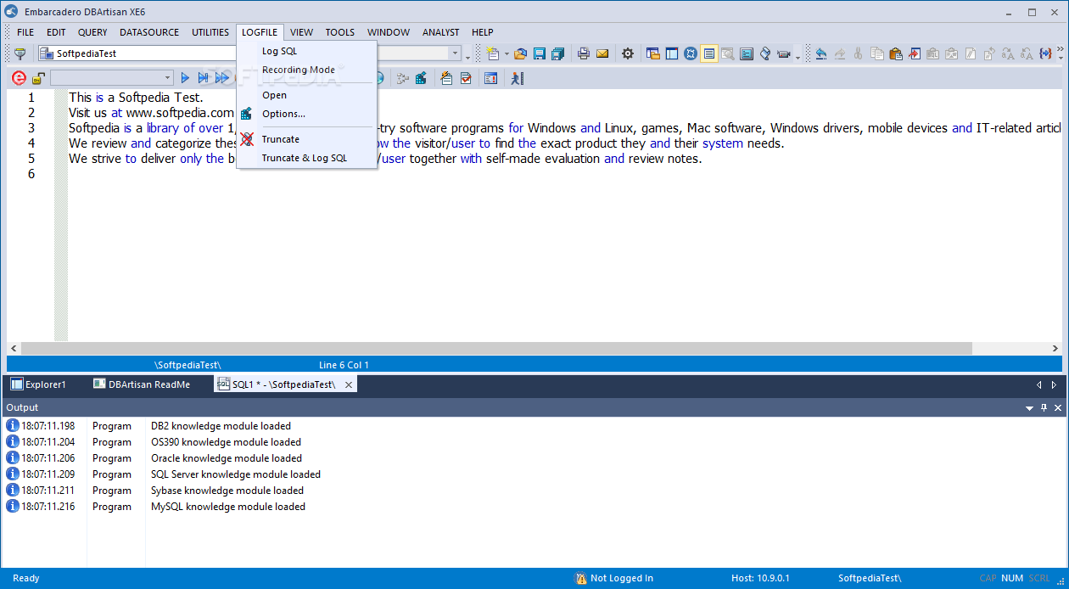Select 'Oracle knowledge module loaded' output row
Screen dimensions: 1069x589
pyautogui.click(x=227, y=458)
